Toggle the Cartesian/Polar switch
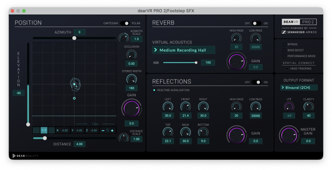 point(124,23)
